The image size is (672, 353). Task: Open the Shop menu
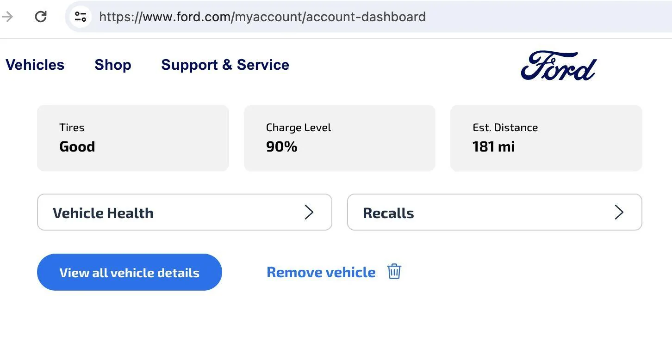[x=113, y=65]
